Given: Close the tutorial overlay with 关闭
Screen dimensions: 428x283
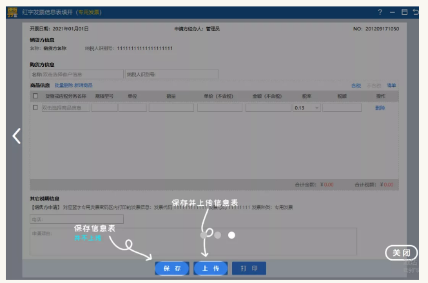Looking at the screenshot, I should 401,253.
